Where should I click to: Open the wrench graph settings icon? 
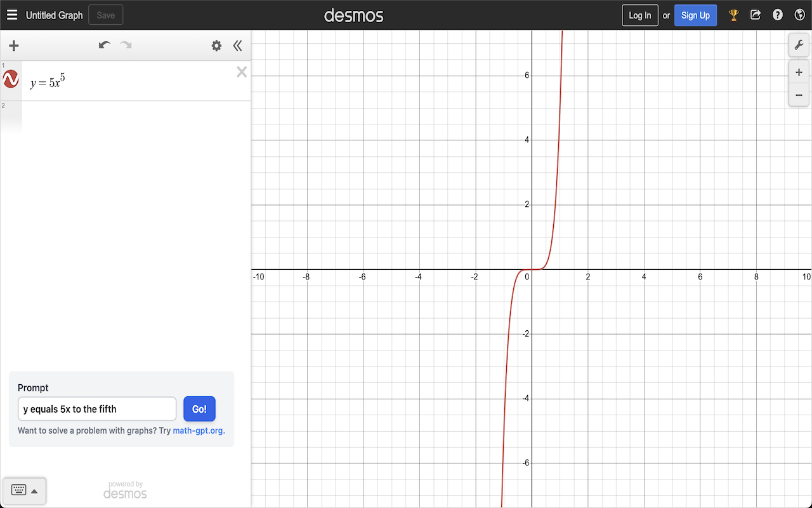point(799,45)
